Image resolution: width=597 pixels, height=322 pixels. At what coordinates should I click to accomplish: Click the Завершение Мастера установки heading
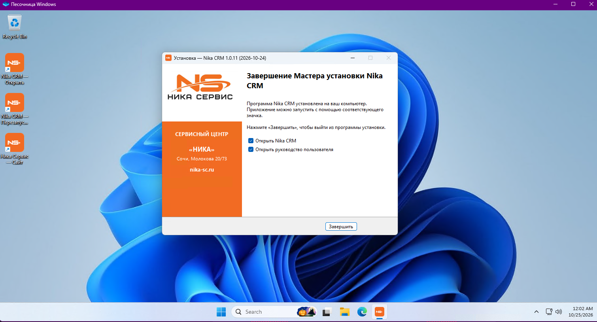click(315, 81)
